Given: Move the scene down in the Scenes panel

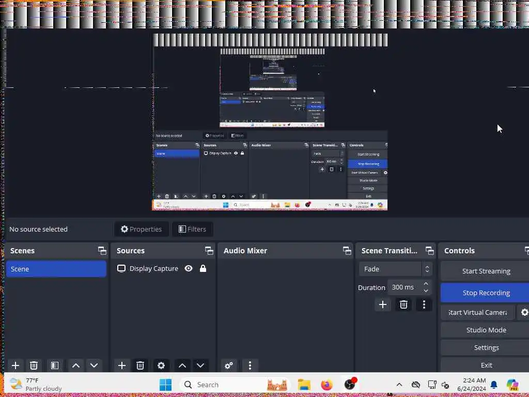Looking at the screenshot, I should point(94,365).
